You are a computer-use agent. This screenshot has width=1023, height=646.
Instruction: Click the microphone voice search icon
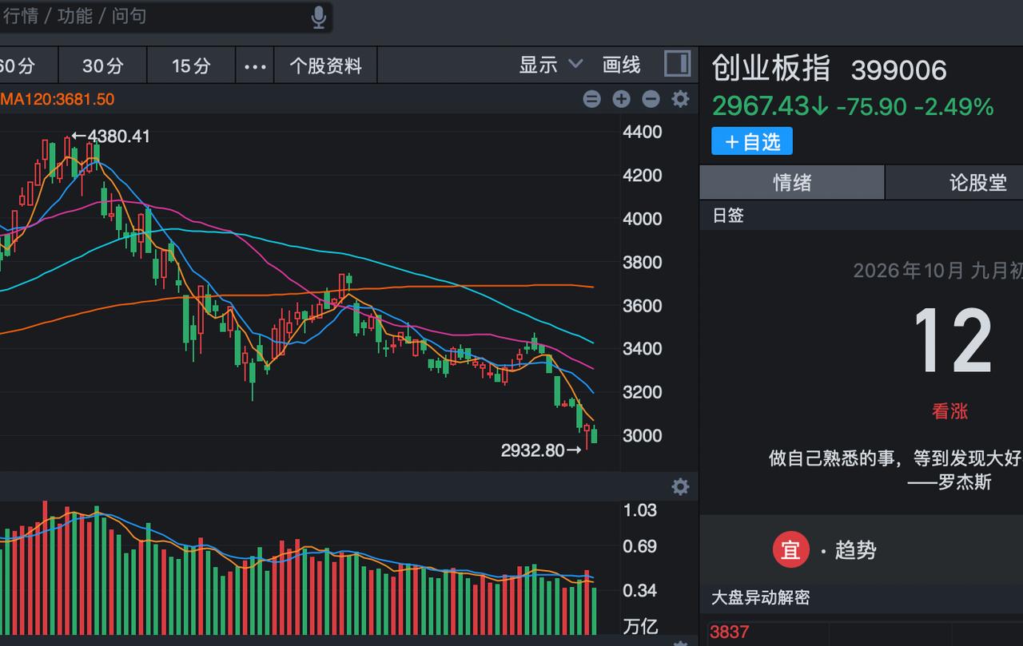319,18
